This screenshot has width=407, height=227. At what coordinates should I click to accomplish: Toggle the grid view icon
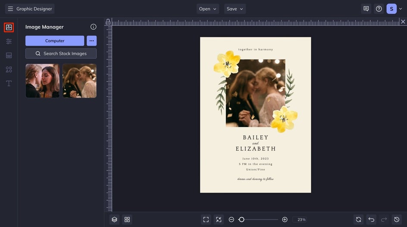(127, 220)
